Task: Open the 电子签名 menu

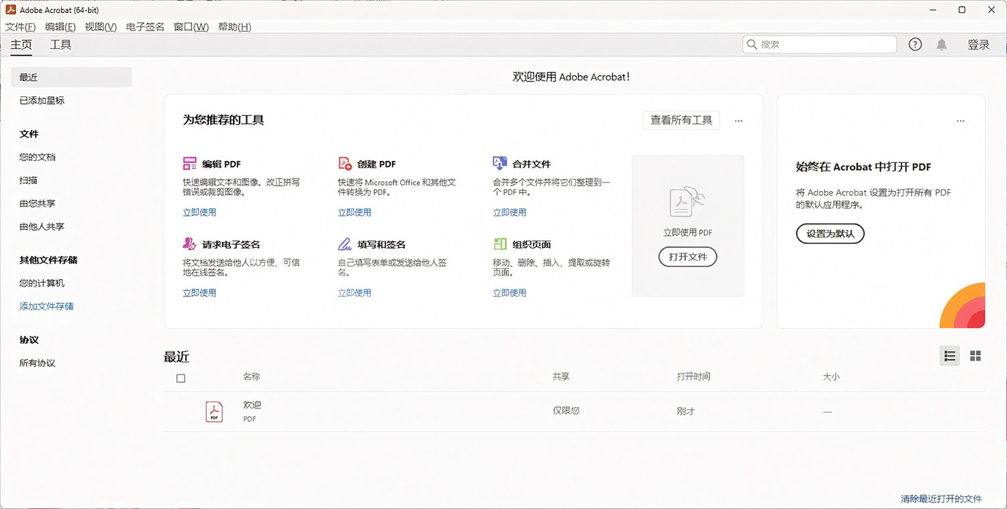Action: point(145,27)
